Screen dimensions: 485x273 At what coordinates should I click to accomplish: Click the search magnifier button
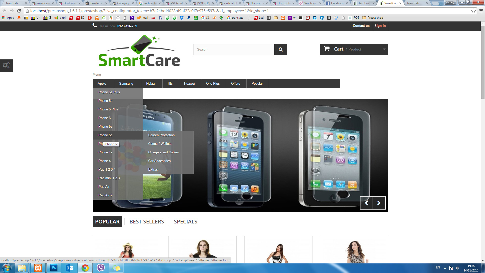tap(281, 49)
